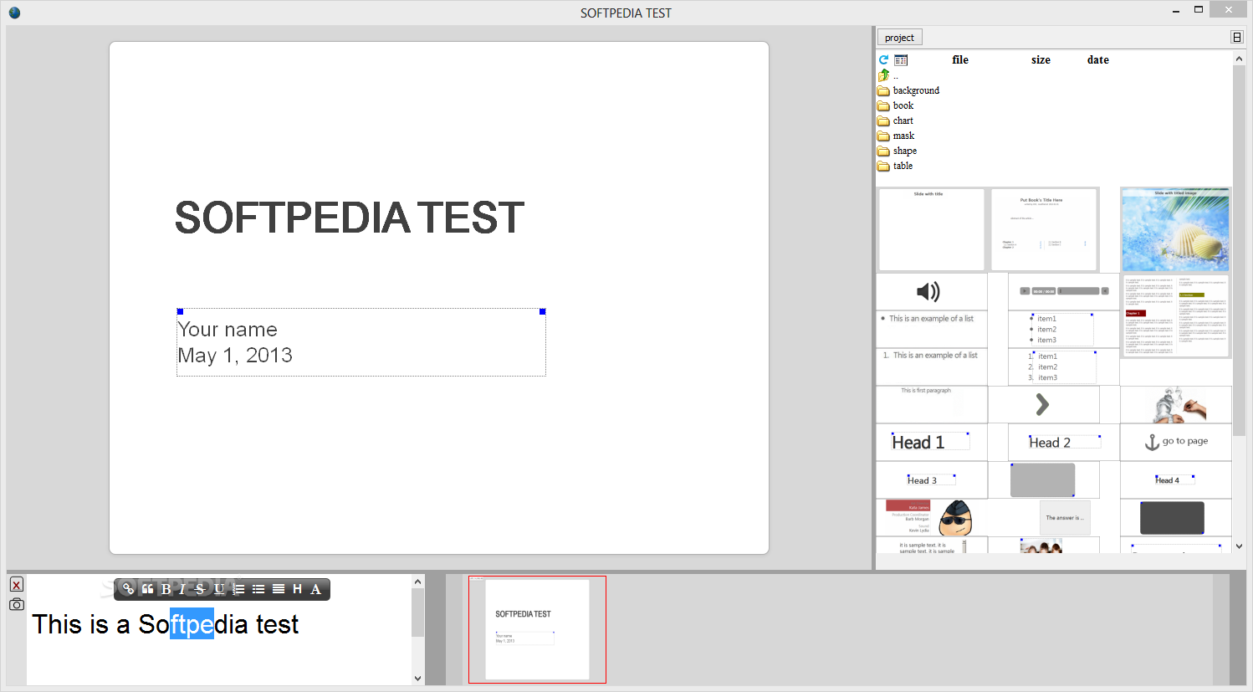Select the SOFTPEDIA TEST slide thumbnail
Screen dimensions: 1253x692
point(537,629)
